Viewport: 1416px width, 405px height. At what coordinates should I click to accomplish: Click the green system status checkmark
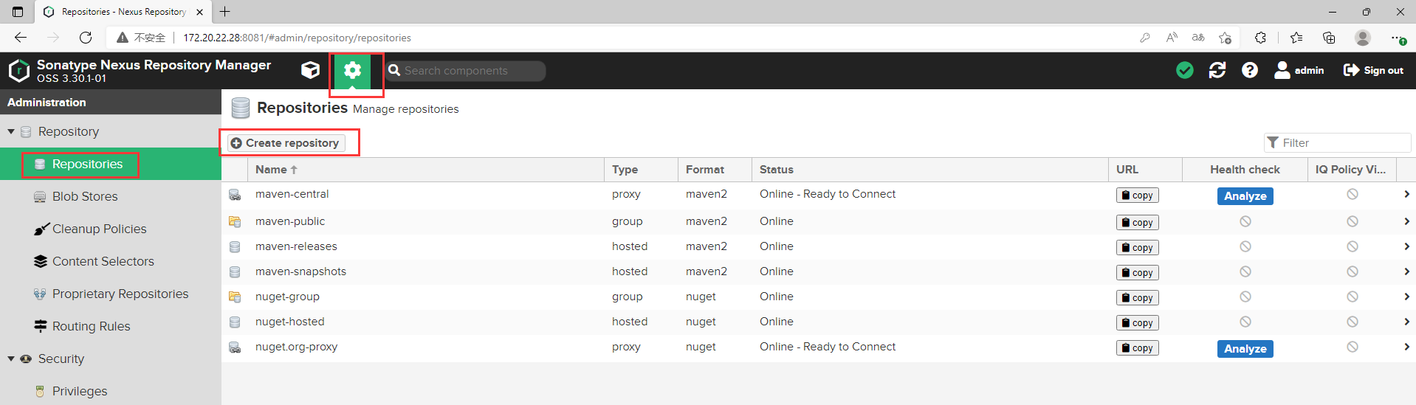(1185, 70)
